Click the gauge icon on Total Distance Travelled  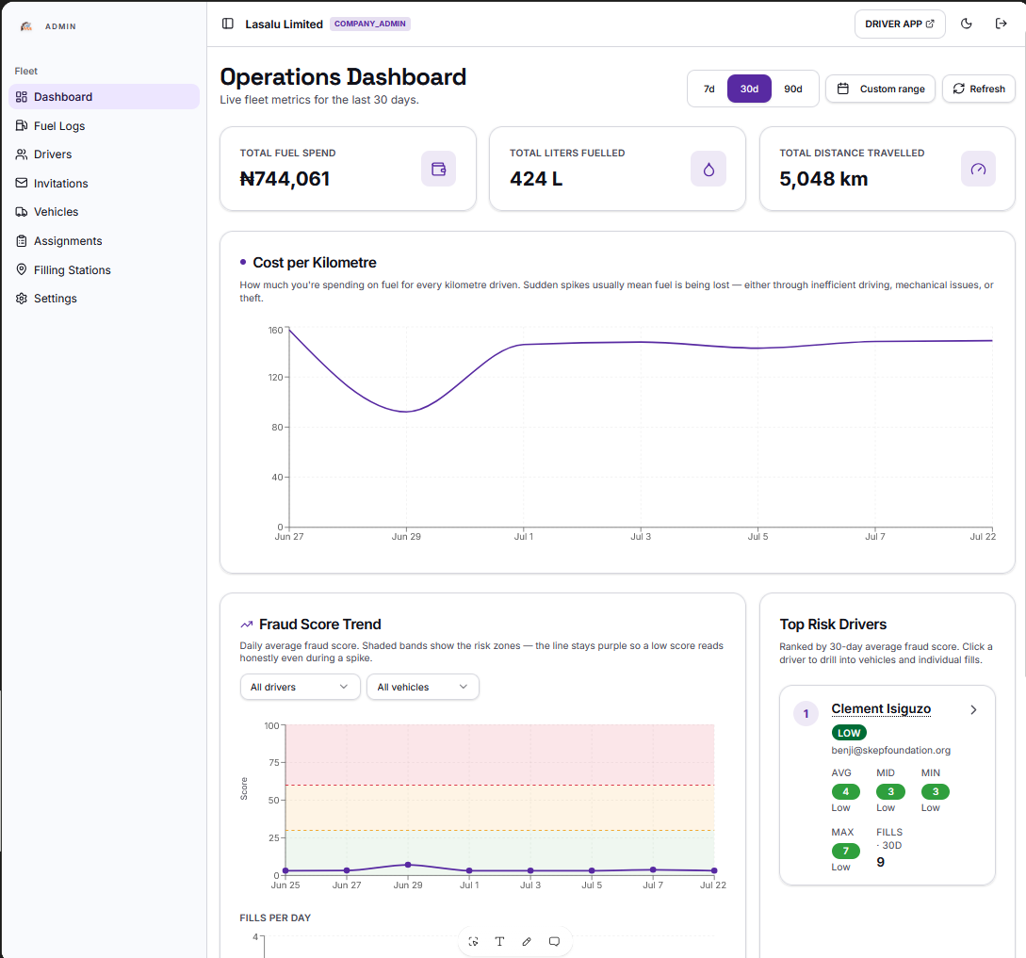[x=978, y=169]
